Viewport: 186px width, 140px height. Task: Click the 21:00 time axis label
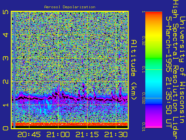tap(58, 134)
